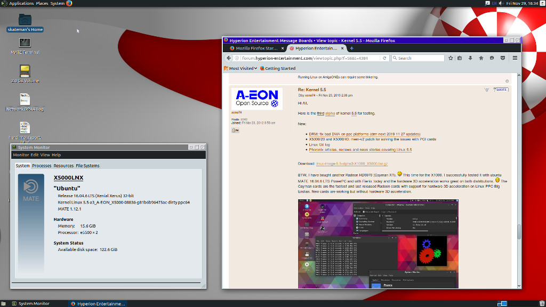This screenshot has height=307, width=546.
Task: Launch Firefox from the top panel launcher
Action: tap(69, 3)
